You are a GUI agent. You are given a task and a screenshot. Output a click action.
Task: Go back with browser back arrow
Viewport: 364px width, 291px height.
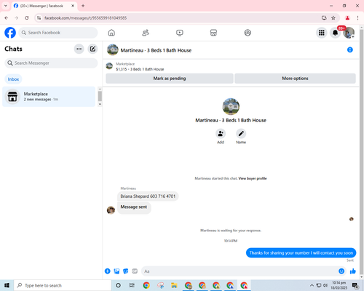point(7,18)
